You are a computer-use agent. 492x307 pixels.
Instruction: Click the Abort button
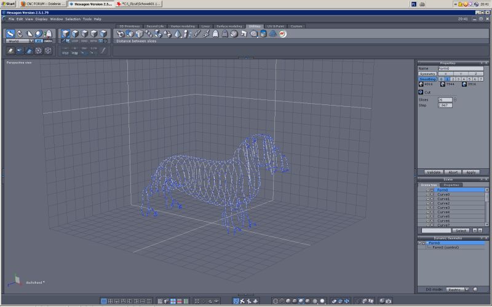click(x=453, y=172)
